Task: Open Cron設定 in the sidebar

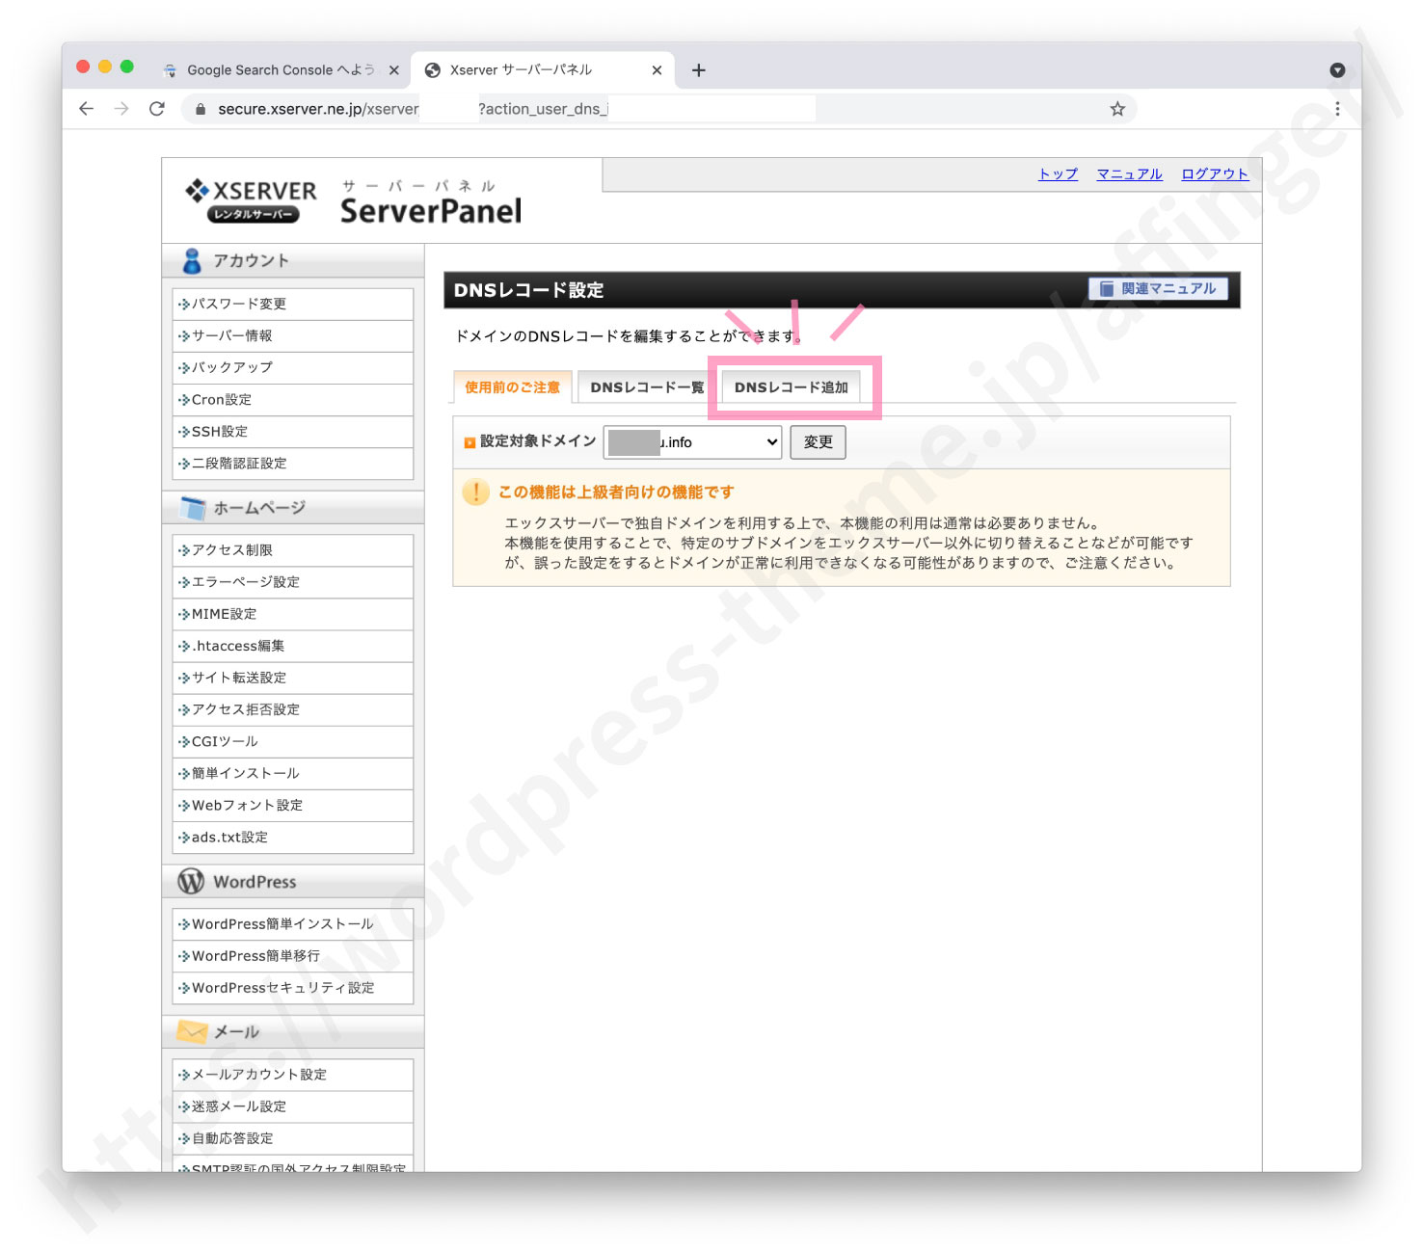Action: tap(293, 399)
